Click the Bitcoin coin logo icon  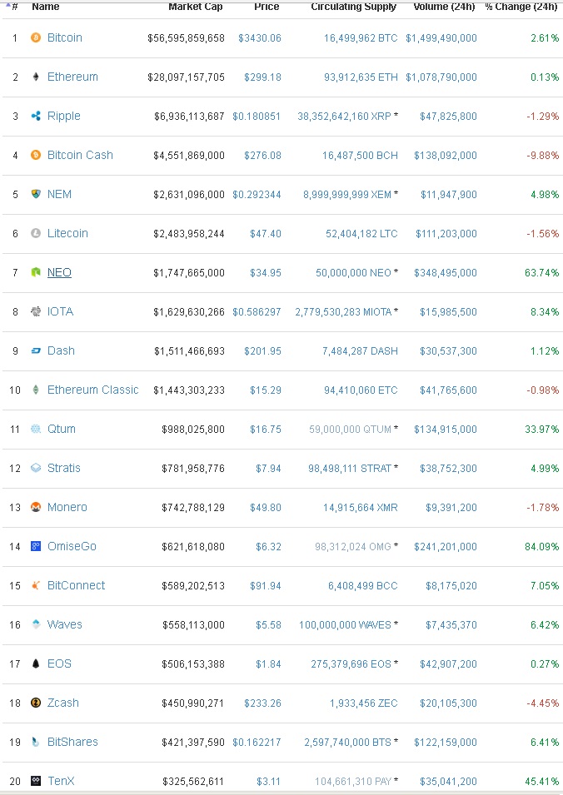pyautogui.click(x=36, y=37)
